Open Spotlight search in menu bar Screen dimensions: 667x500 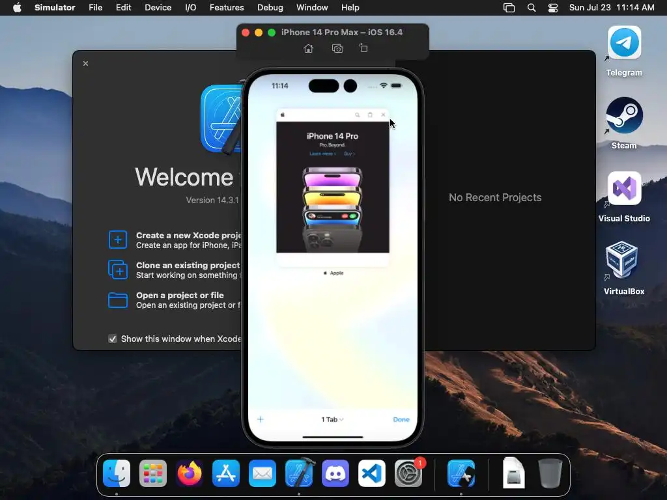coord(532,8)
